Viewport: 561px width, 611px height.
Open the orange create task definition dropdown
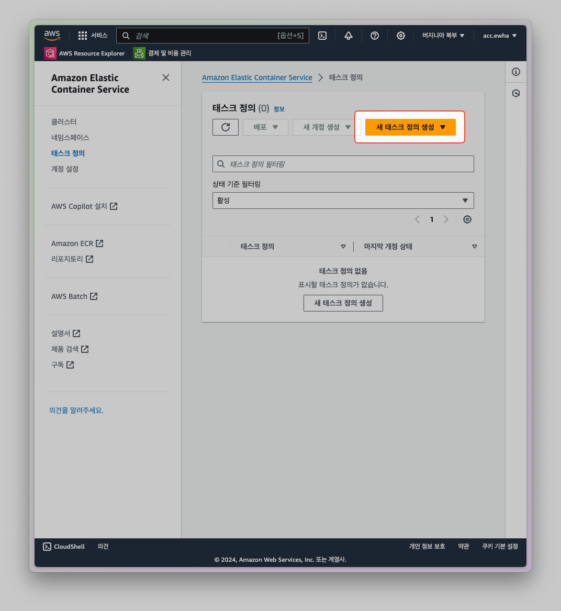410,127
